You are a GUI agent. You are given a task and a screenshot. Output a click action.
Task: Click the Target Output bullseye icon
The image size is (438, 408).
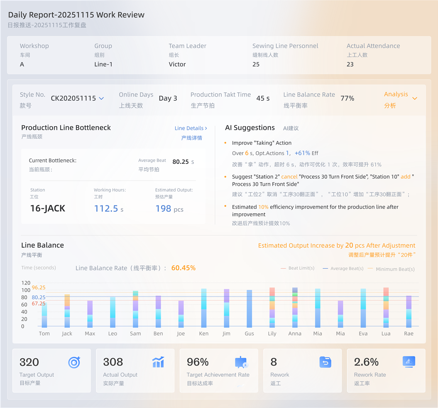74,362
